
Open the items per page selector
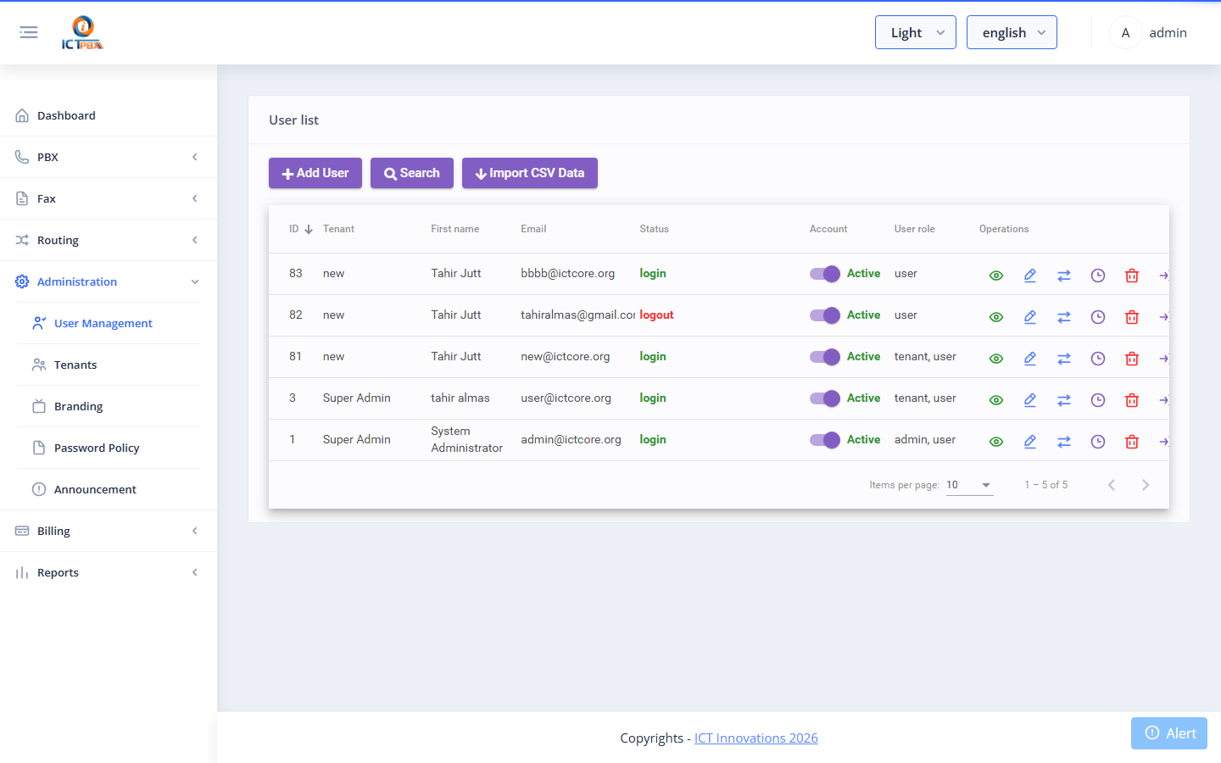click(969, 485)
